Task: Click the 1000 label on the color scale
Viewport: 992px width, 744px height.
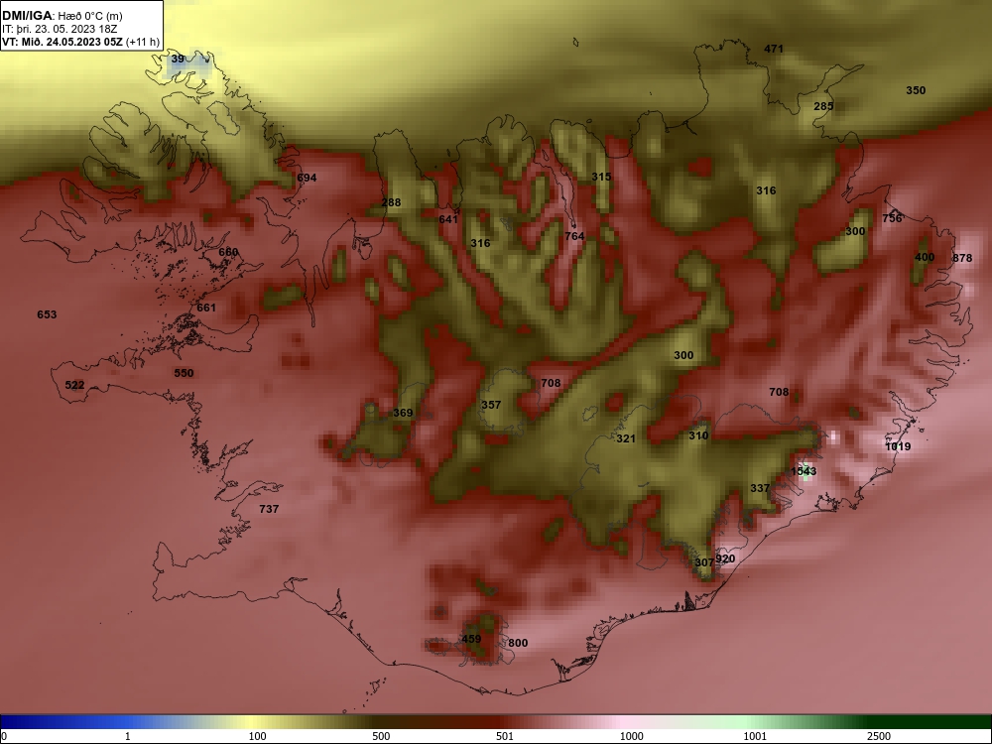Action: (631, 736)
